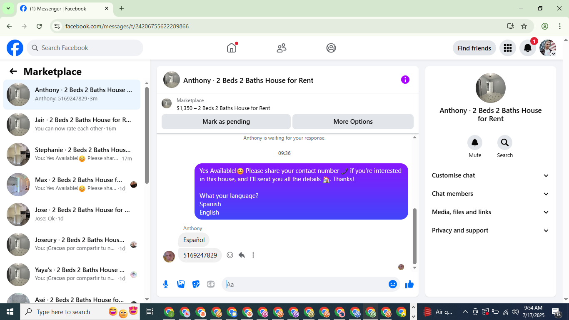Click Find friends button
Image resolution: width=569 pixels, height=320 pixels.
pyautogui.click(x=474, y=48)
